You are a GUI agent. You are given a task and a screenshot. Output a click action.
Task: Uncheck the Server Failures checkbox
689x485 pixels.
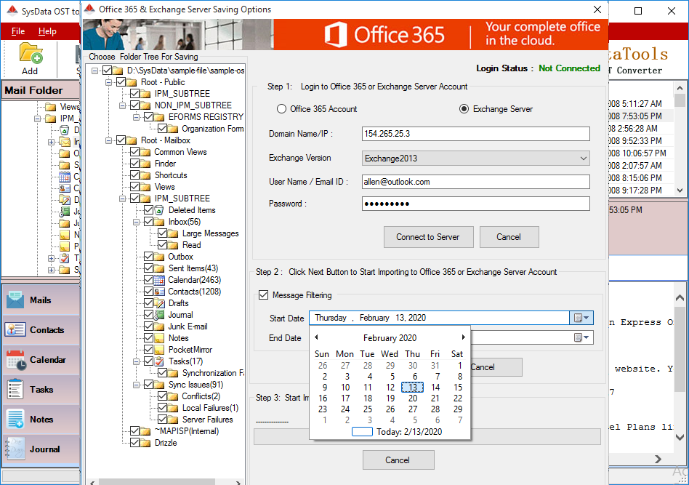pyautogui.click(x=162, y=420)
